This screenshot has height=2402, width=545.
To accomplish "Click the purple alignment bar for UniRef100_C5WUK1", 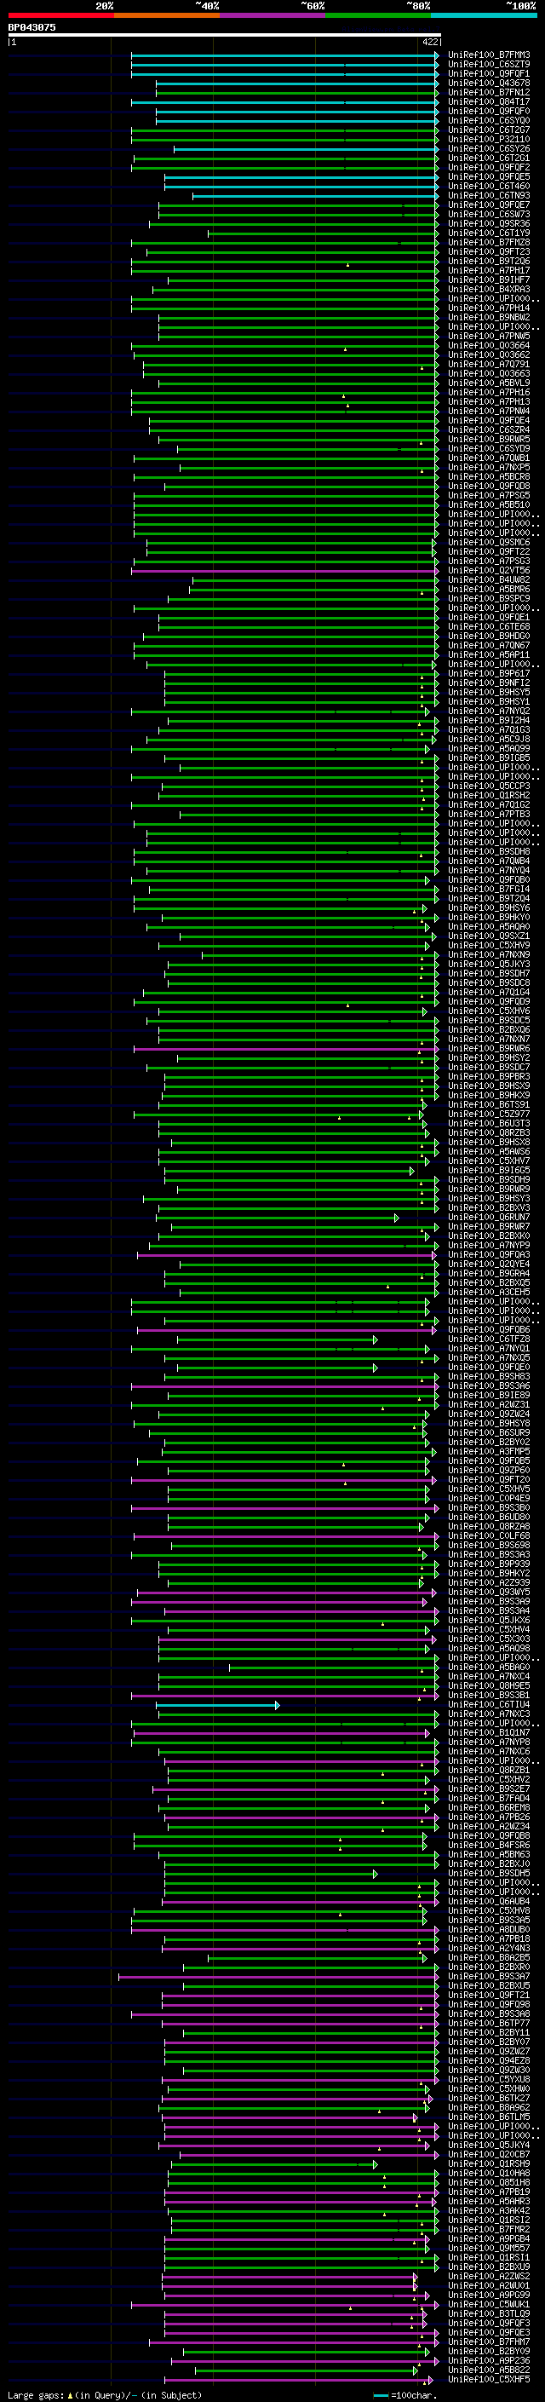I will click(x=285, y=2304).
